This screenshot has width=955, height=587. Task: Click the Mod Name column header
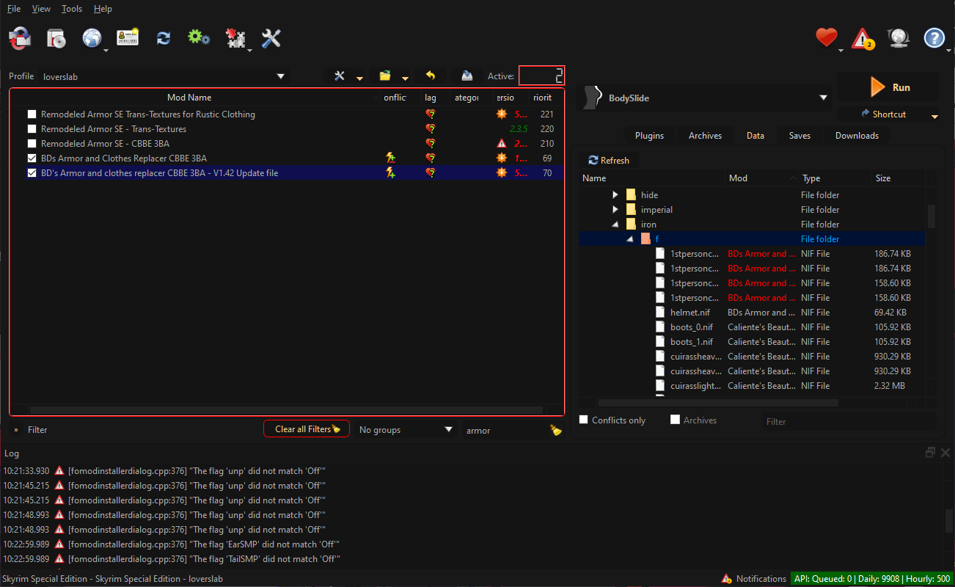click(189, 98)
